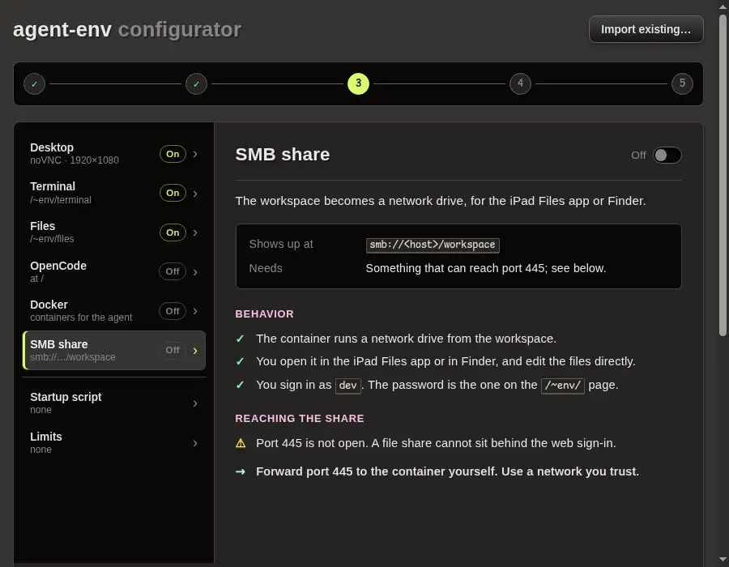Click the Import existing... button

(646, 29)
